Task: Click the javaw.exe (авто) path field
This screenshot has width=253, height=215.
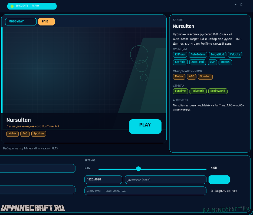Action: (x=166, y=180)
